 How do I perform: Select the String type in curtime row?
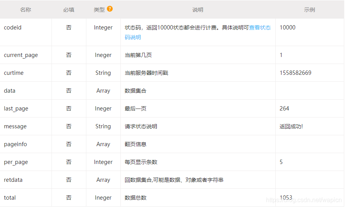[103, 73]
